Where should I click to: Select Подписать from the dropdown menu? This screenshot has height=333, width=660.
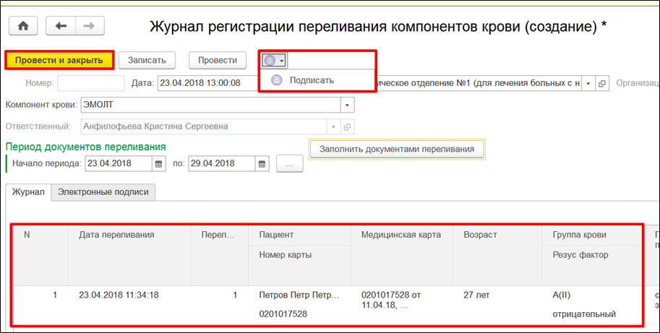(312, 80)
